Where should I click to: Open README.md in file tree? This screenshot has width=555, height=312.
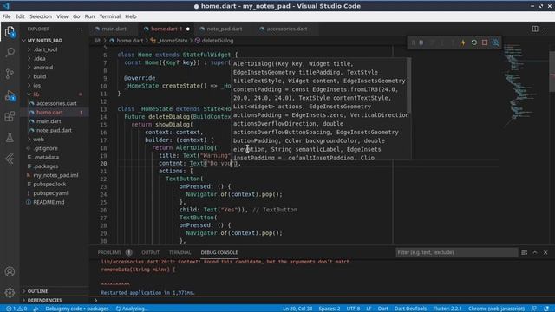coord(49,202)
